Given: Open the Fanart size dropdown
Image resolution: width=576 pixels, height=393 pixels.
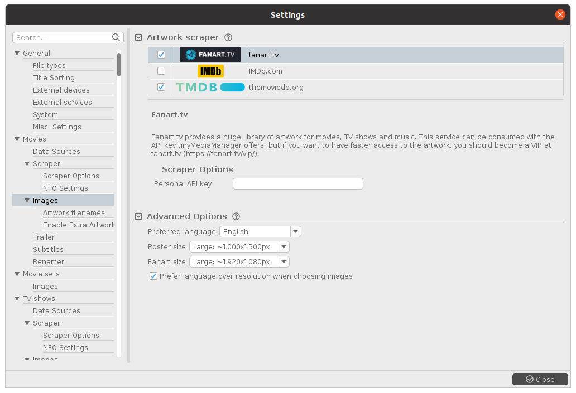Looking at the screenshot, I should point(284,262).
